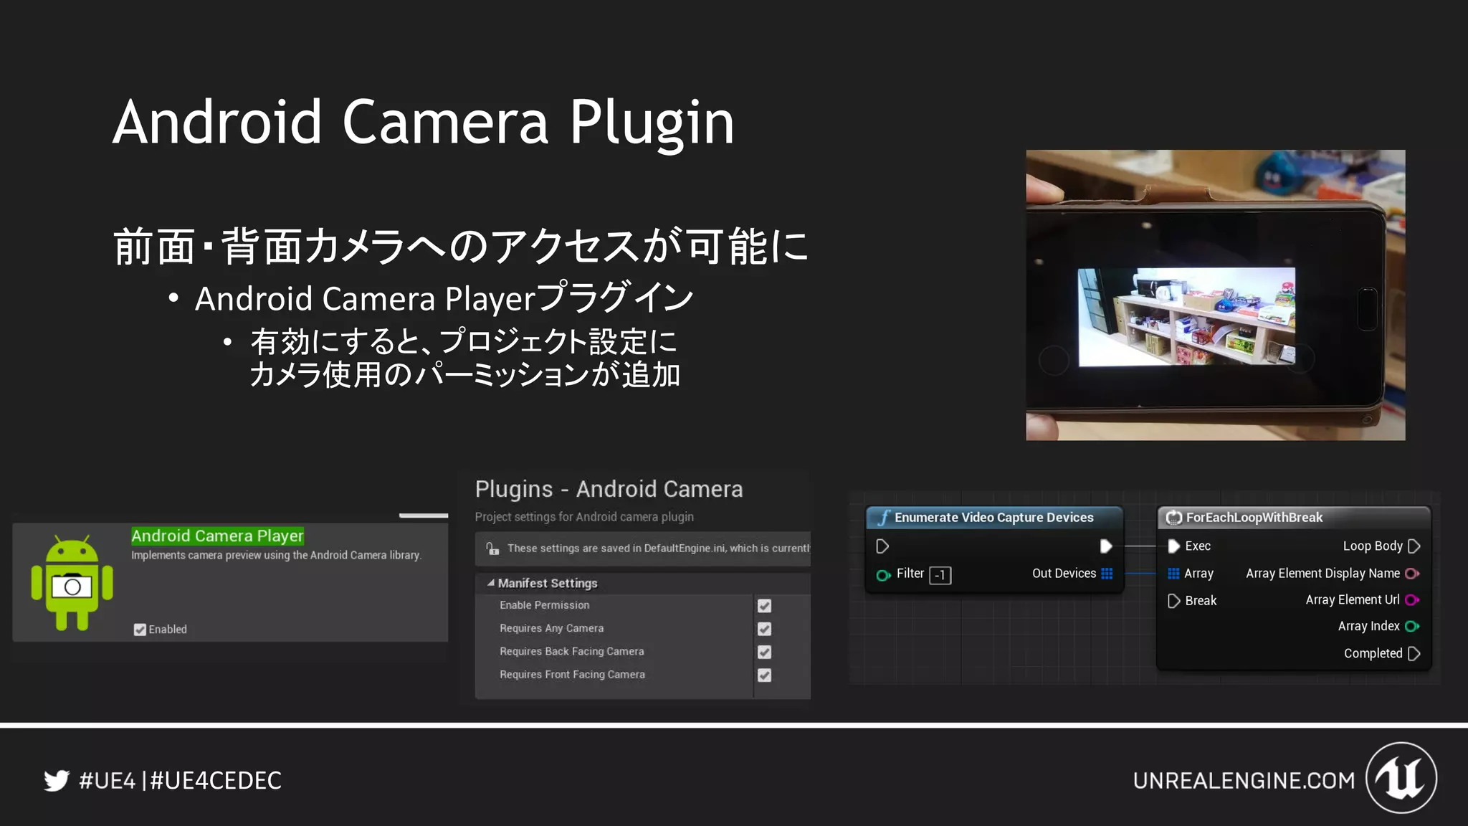Viewport: 1468px width, 826px height.
Task: Click the Requires Any Camera label
Action: coord(551,628)
